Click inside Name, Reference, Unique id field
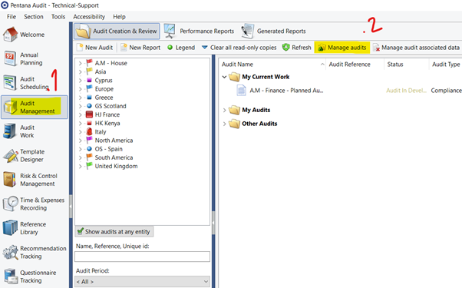The image size is (462, 288). coord(142,257)
